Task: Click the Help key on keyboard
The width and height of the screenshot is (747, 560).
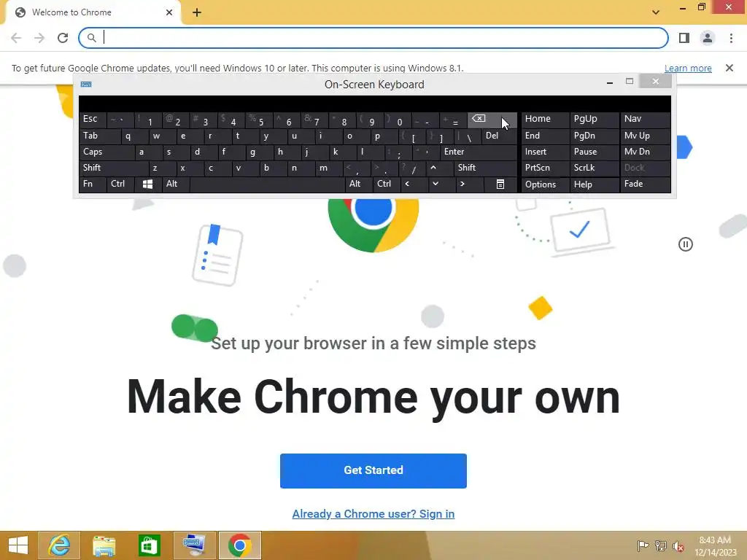Action: point(594,184)
